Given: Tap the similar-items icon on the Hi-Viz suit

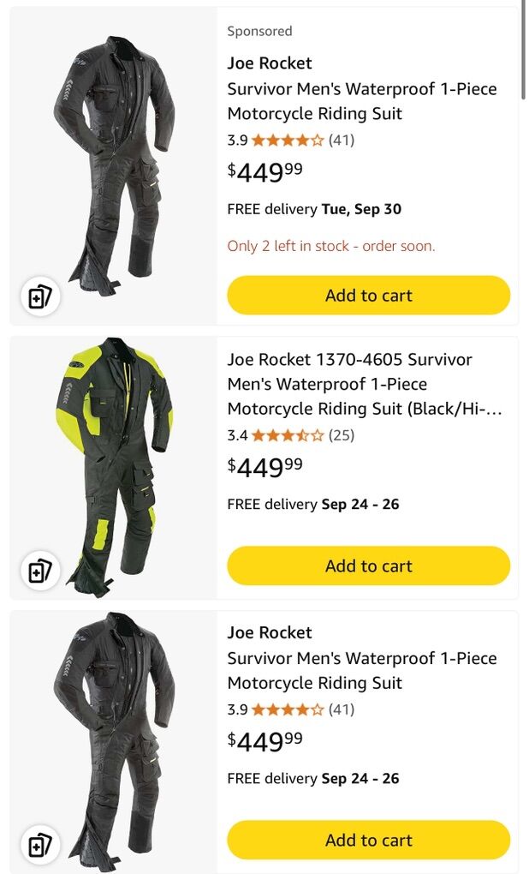Looking at the screenshot, I should click(40, 571).
